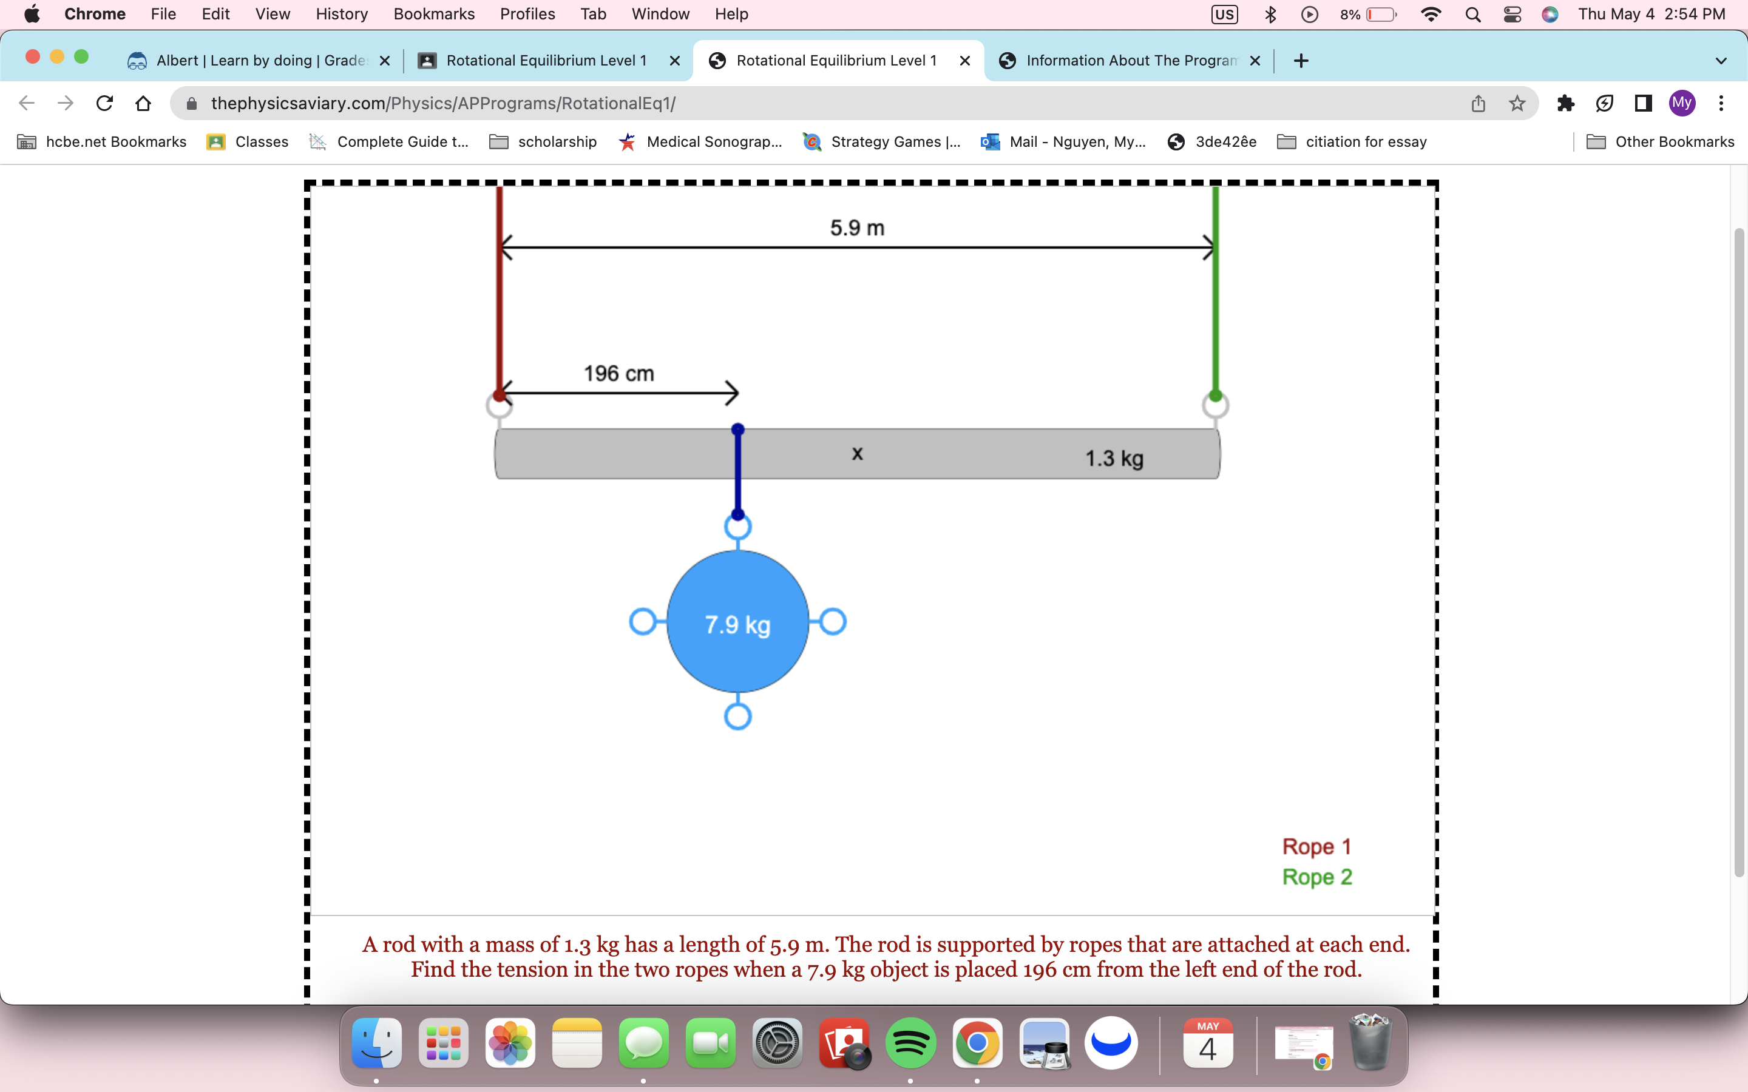The height and width of the screenshot is (1092, 1748).
Task: Reload the current page
Action: point(105,103)
